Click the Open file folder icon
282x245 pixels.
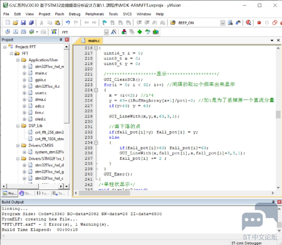pyautogui.click(x=15, y=22)
